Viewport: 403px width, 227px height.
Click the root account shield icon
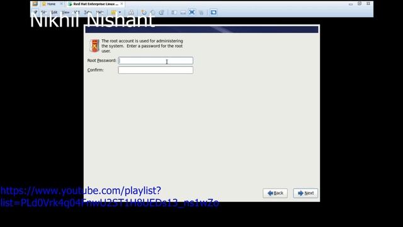tap(94, 45)
